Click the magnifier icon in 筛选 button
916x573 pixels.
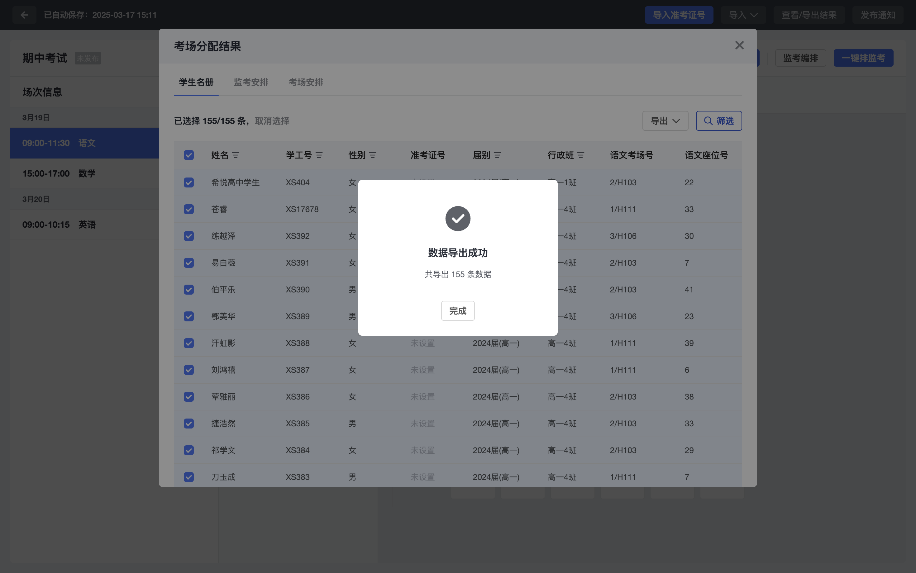[x=708, y=121]
